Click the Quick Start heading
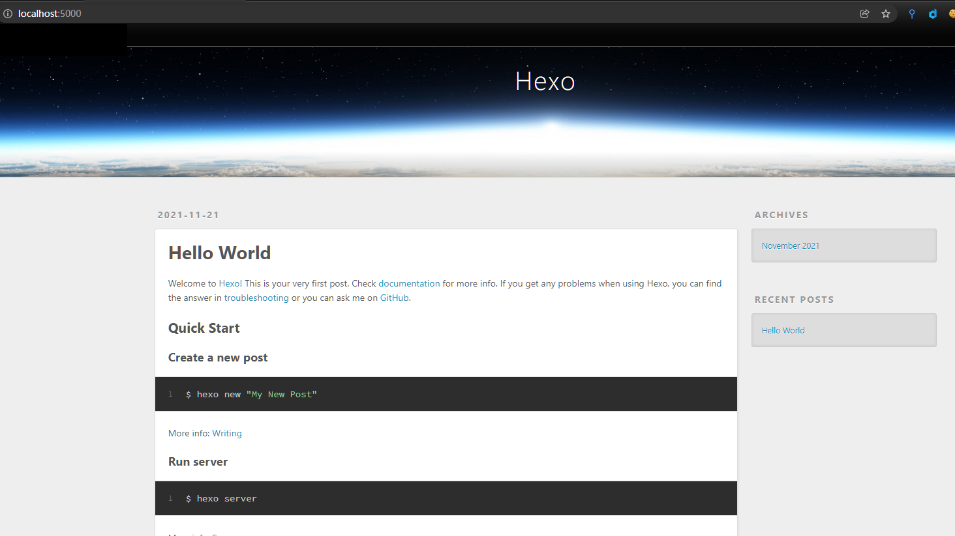This screenshot has height=536, width=955. 204,328
